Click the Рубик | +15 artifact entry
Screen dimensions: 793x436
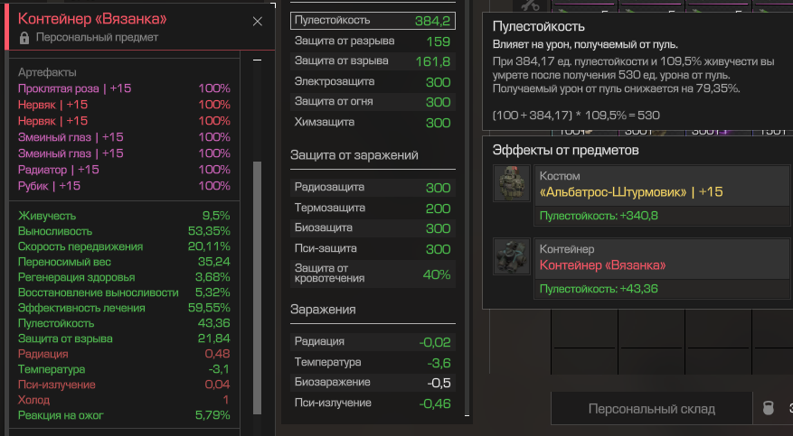(124, 186)
